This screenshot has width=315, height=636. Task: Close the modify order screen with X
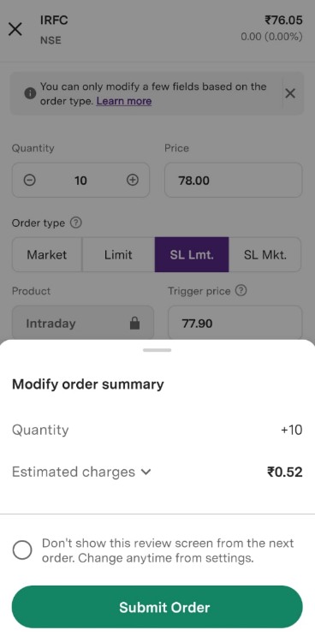click(x=15, y=29)
